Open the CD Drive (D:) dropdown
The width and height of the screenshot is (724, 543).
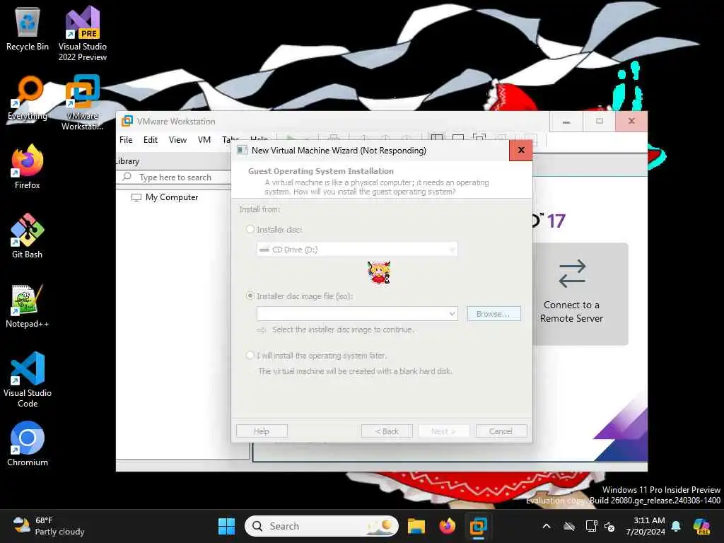(357, 250)
